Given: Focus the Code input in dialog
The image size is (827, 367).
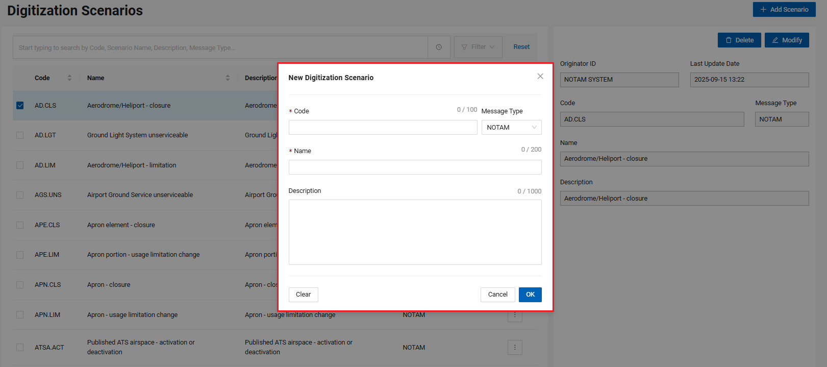Looking at the screenshot, I should [x=383, y=128].
